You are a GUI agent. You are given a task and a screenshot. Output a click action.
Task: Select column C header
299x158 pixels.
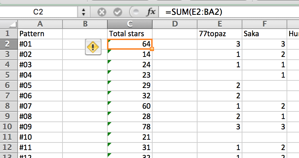(130, 24)
